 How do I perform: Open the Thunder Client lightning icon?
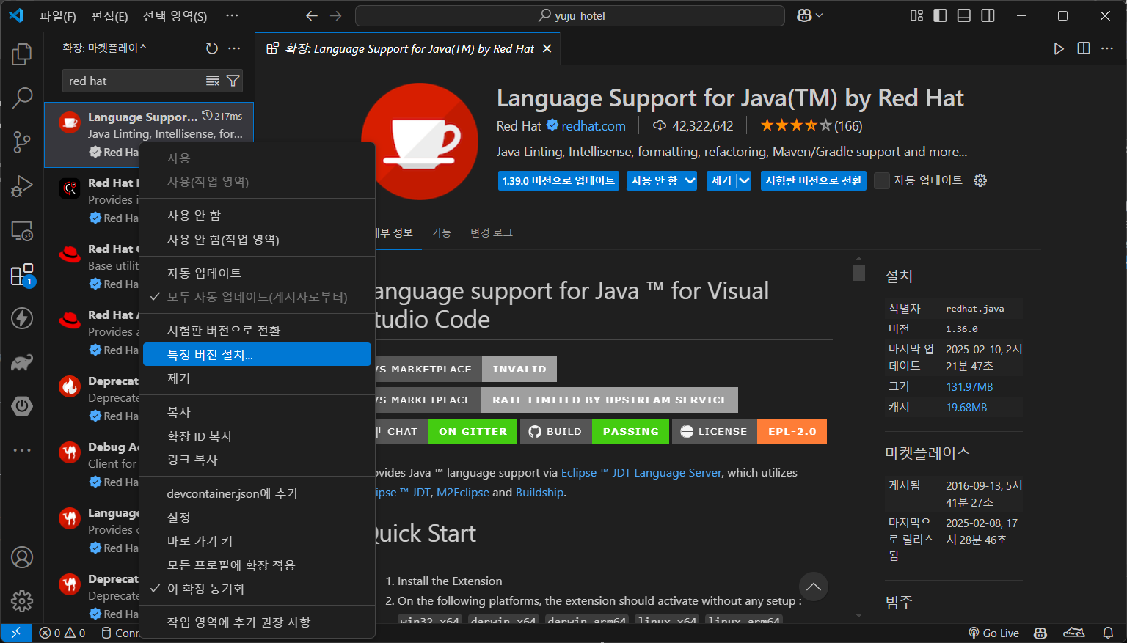point(22,318)
